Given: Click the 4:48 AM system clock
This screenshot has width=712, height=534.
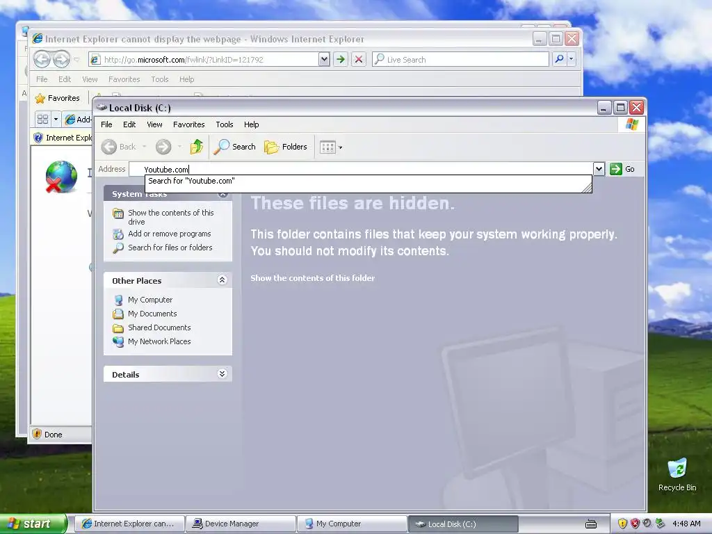Looking at the screenshot, I should pos(686,524).
